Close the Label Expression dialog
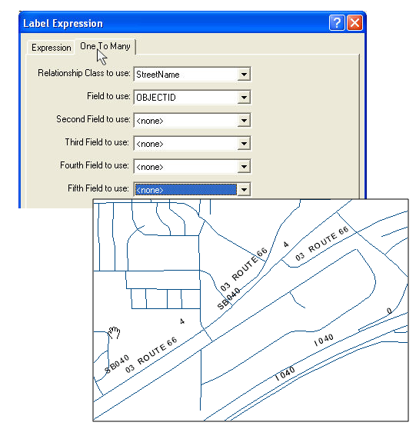The width and height of the screenshot is (416, 429). (354, 23)
